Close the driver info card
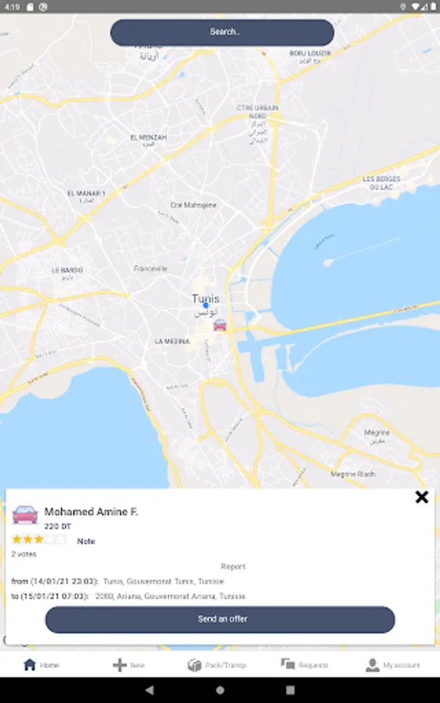The image size is (440, 703). pyautogui.click(x=421, y=497)
